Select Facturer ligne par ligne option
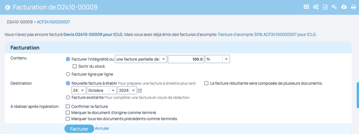 [x=68, y=74]
